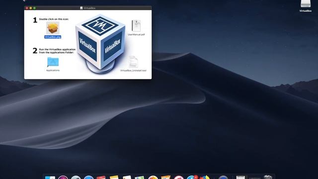
Task: Select the VirtualBox.pkg package icon
Action: click(x=53, y=28)
